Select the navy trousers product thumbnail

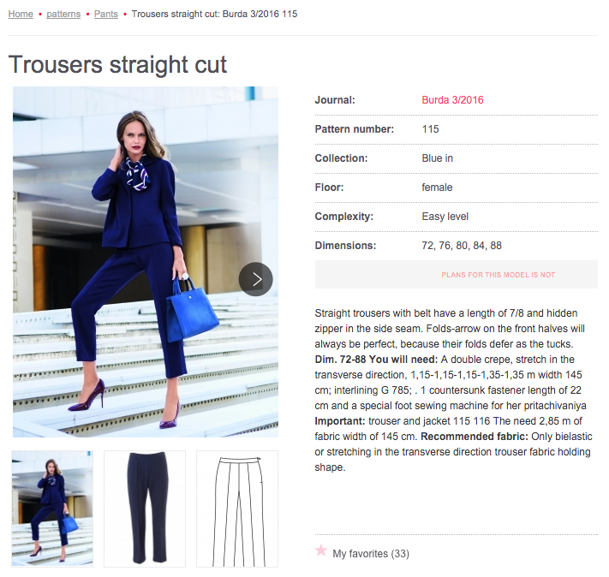pyautogui.click(x=145, y=509)
